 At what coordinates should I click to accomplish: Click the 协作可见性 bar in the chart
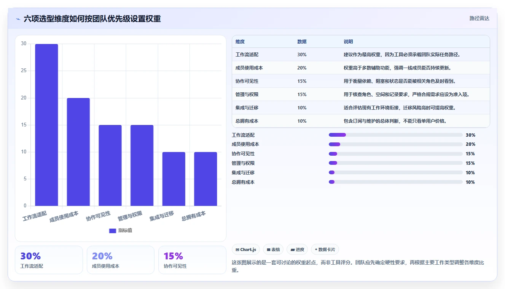(110, 166)
